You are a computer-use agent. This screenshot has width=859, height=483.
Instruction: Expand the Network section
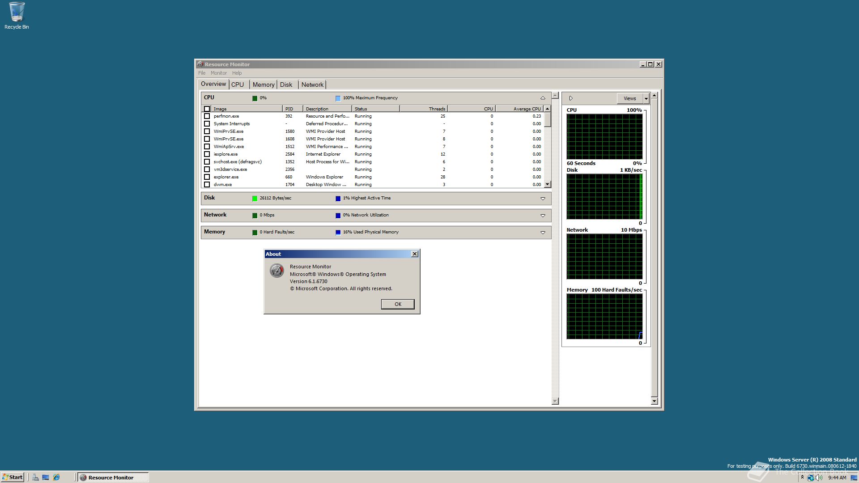[x=543, y=216]
